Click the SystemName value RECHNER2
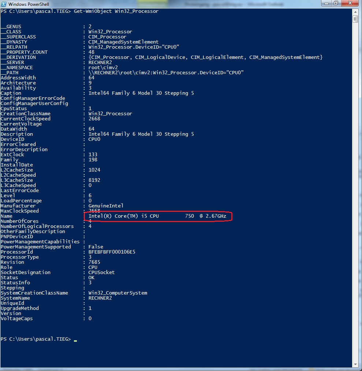Viewport: 362px width, 371px height. pyautogui.click(x=100, y=298)
